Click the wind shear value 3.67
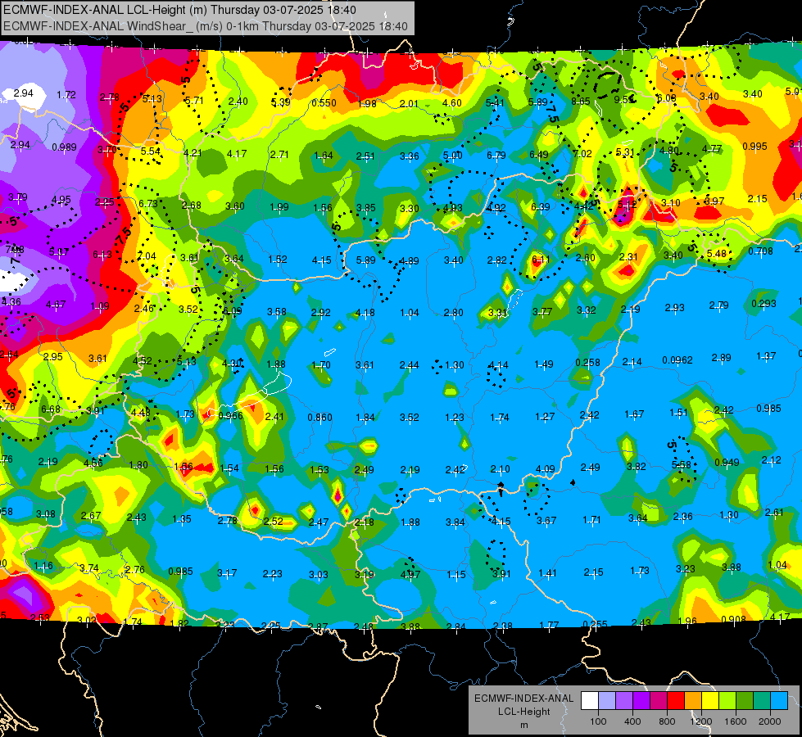802x737 pixels. click(546, 521)
